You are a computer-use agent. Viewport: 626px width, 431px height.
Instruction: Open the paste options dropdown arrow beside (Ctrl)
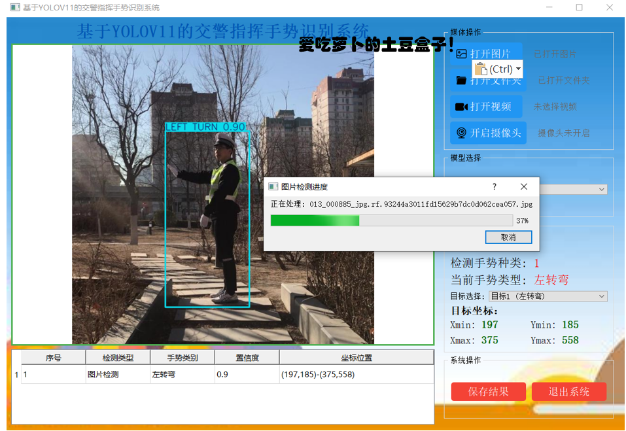pyautogui.click(x=518, y=69)
